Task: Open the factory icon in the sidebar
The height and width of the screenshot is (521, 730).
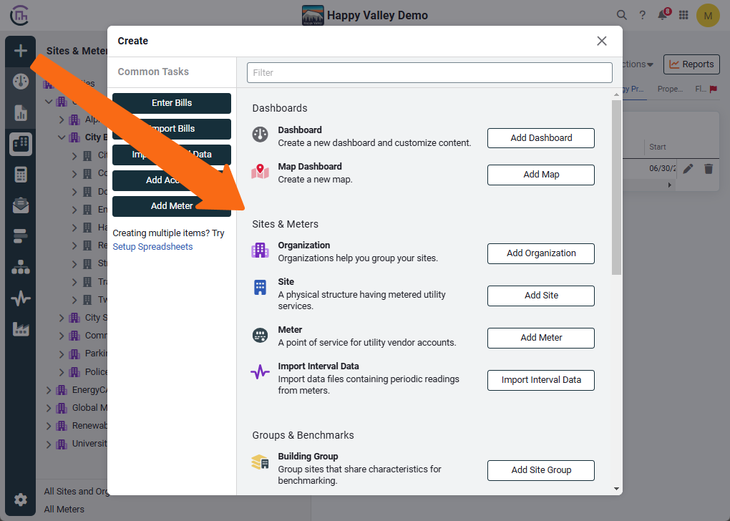Action: click(x=21, y=329)
